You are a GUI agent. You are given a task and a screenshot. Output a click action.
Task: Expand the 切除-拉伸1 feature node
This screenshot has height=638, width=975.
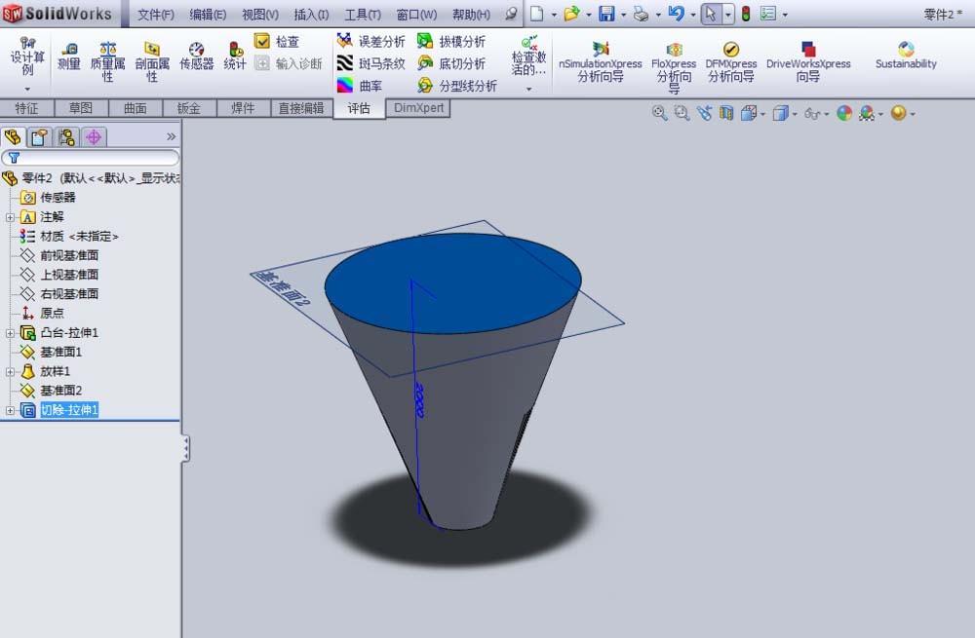tap(8, 410)
